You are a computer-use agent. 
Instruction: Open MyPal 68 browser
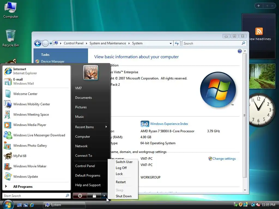tap(37, 156)
